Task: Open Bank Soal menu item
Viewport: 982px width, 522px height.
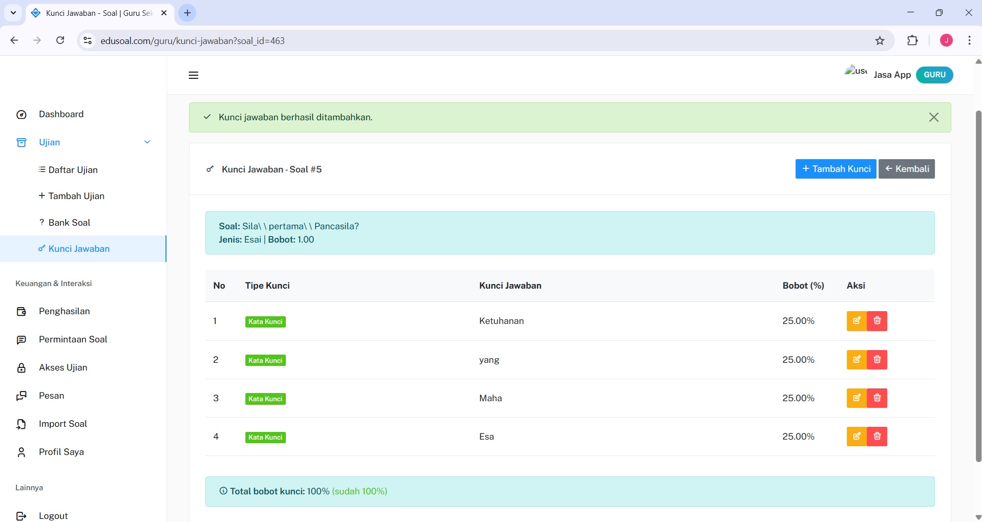Action: coord(69,223)
